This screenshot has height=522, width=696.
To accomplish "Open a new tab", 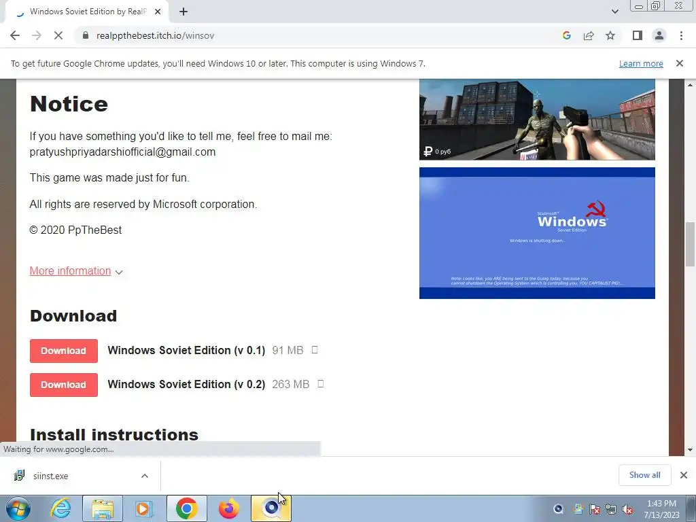I will coord(184,12).
